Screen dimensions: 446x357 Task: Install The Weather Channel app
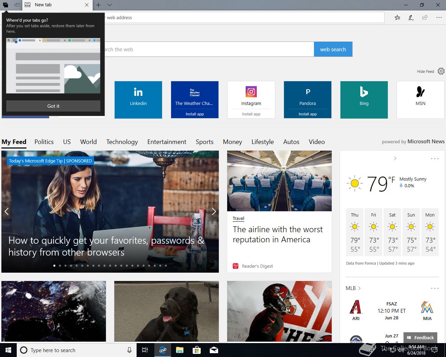pos(195,114)
